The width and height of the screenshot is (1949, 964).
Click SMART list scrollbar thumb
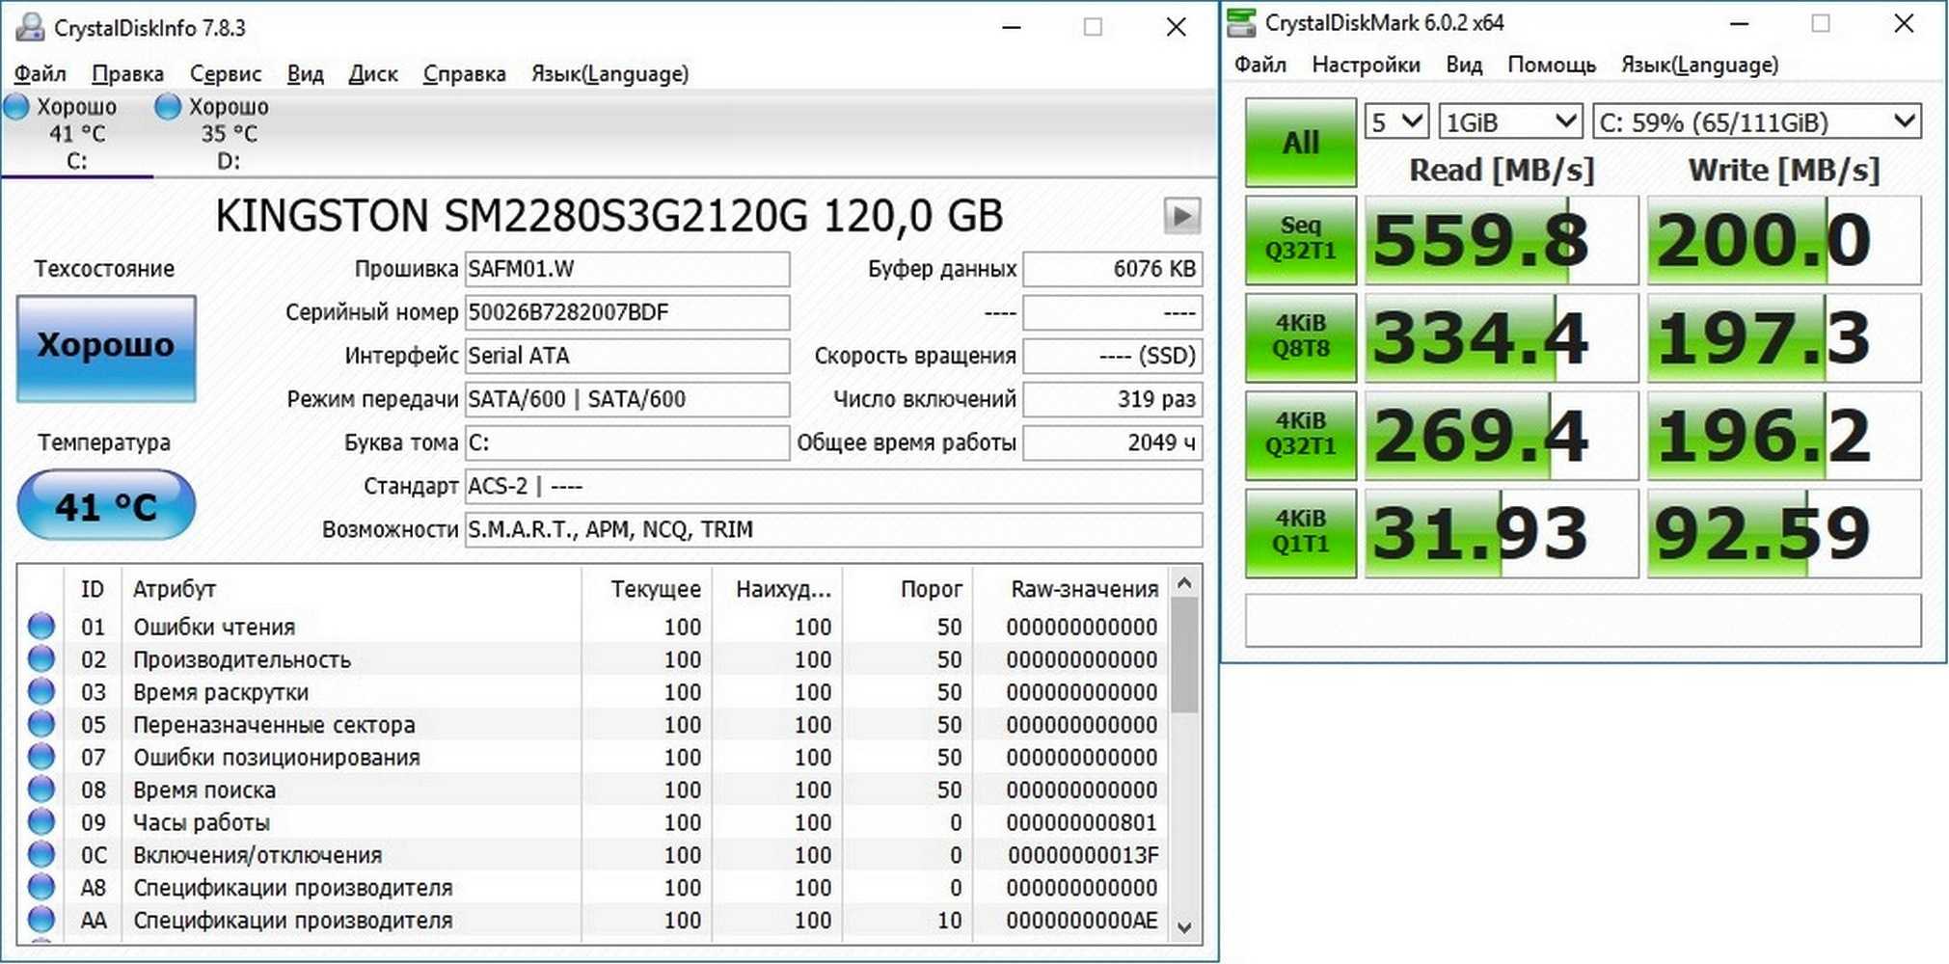point(1185,655)
